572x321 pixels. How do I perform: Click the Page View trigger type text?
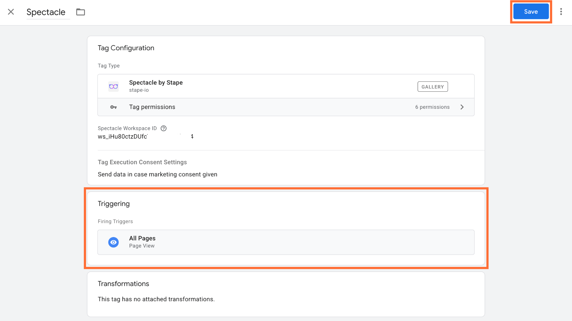coord(142,246)
